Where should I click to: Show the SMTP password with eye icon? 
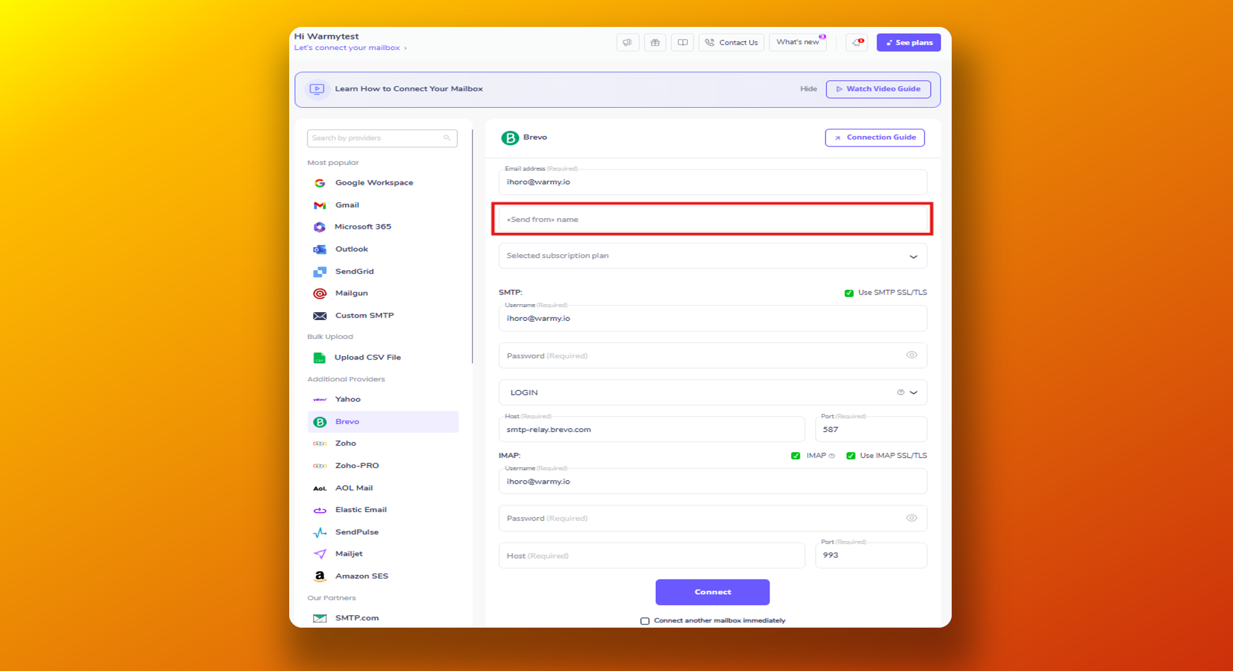[x=912, y=355]
